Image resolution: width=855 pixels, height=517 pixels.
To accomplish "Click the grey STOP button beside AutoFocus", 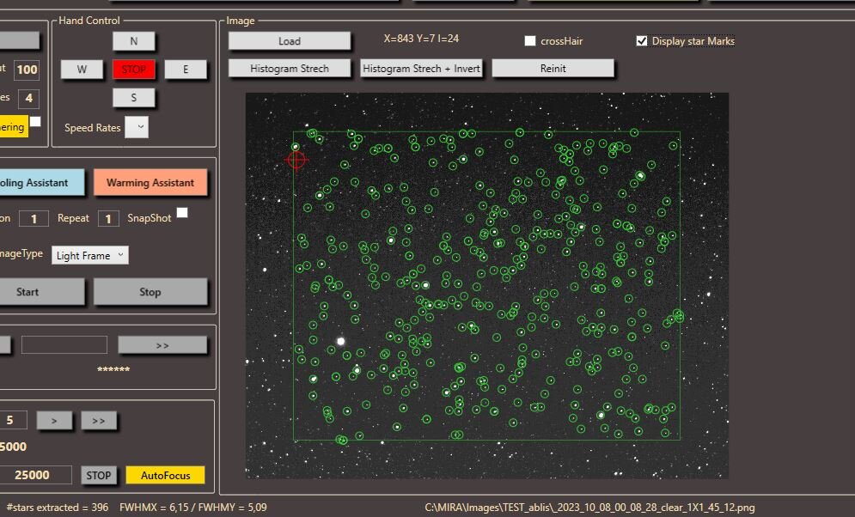I will (99, 475).
